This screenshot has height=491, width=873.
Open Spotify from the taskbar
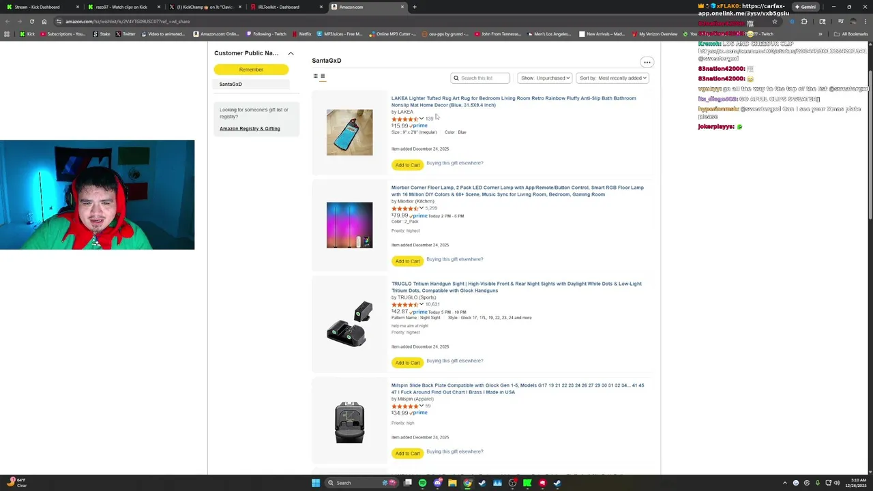click(x=422, y=483)
